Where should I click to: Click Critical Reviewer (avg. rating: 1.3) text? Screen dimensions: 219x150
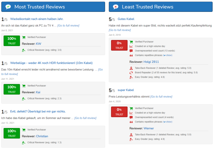(x=44, y=142)
